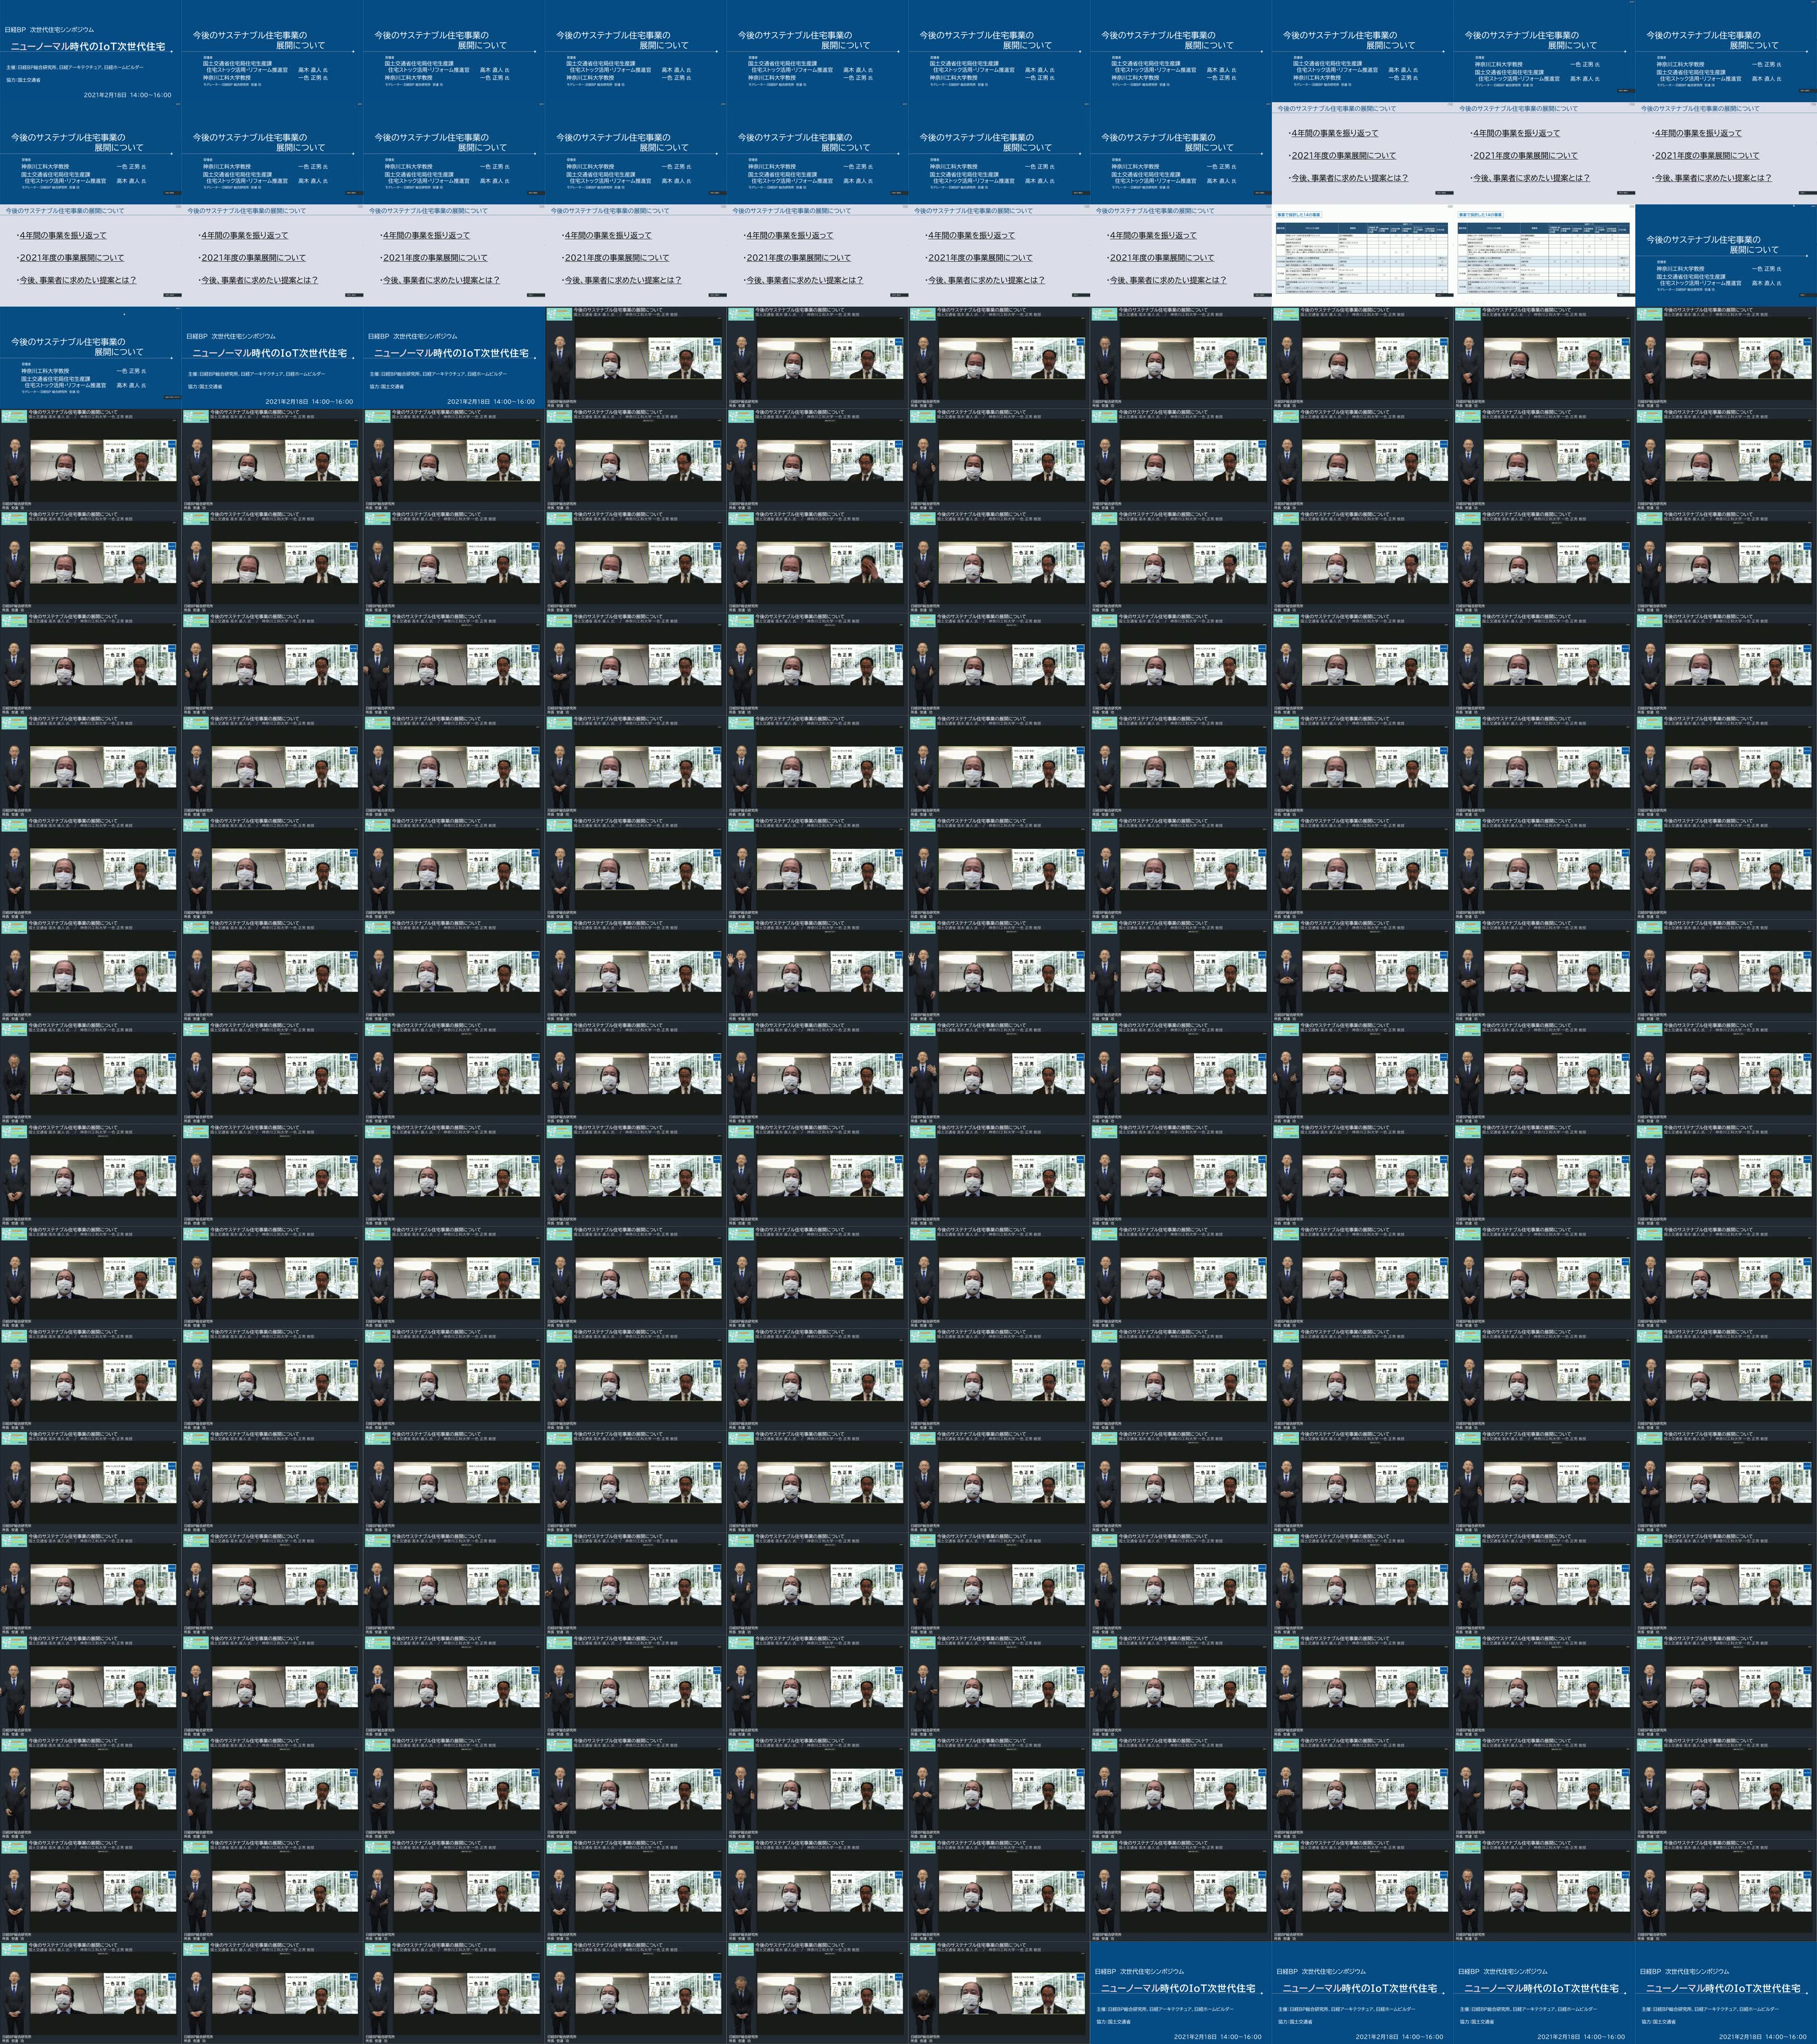Open the first table slide thumbnail
This screenshot has width=1817, height=2044.
pyautogui.click(x=1362, y=255)
